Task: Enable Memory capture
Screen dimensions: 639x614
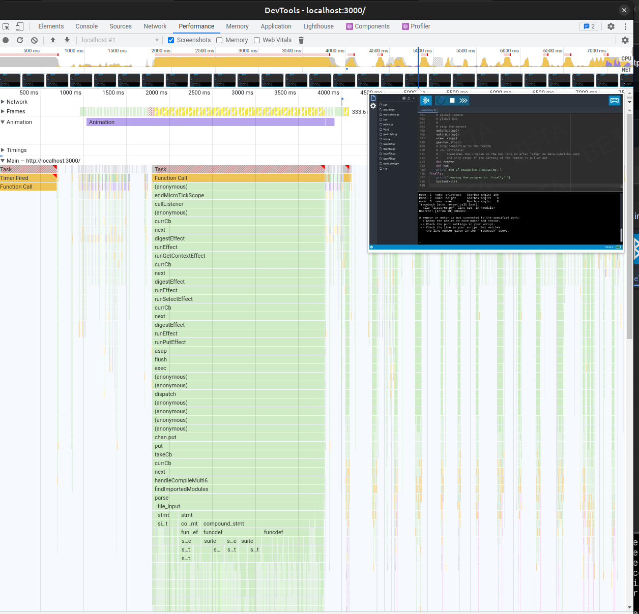Action: (219, 40)
